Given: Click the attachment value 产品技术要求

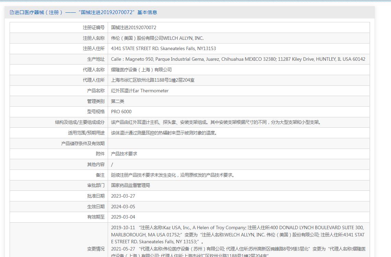Looking at the screenshot, I should 124,154.
